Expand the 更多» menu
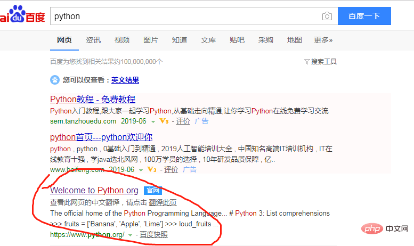The width and height of the screenshot is (414, 246). (x=323, y=40)
